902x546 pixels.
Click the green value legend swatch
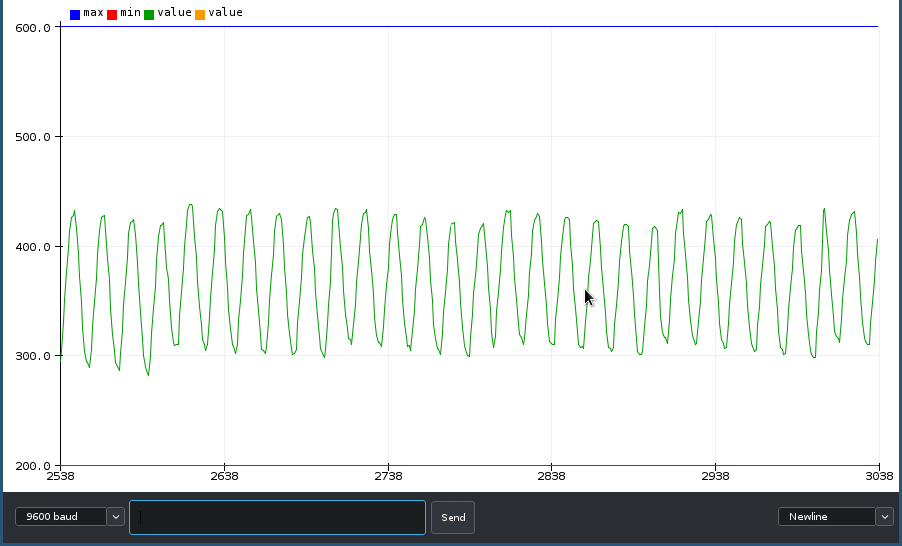(149, 14)
